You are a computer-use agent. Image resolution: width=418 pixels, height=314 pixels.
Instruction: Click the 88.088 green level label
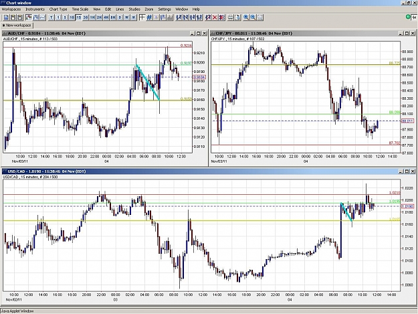tap(395, 112)
